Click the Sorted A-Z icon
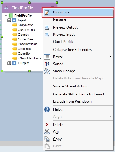Screen dimensions: 115x152 pyautogui.click(x=47, y=64)
